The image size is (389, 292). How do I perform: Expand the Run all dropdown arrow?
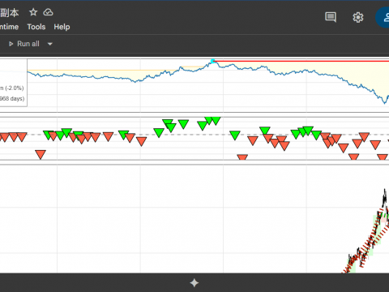[x=50, y=44]
